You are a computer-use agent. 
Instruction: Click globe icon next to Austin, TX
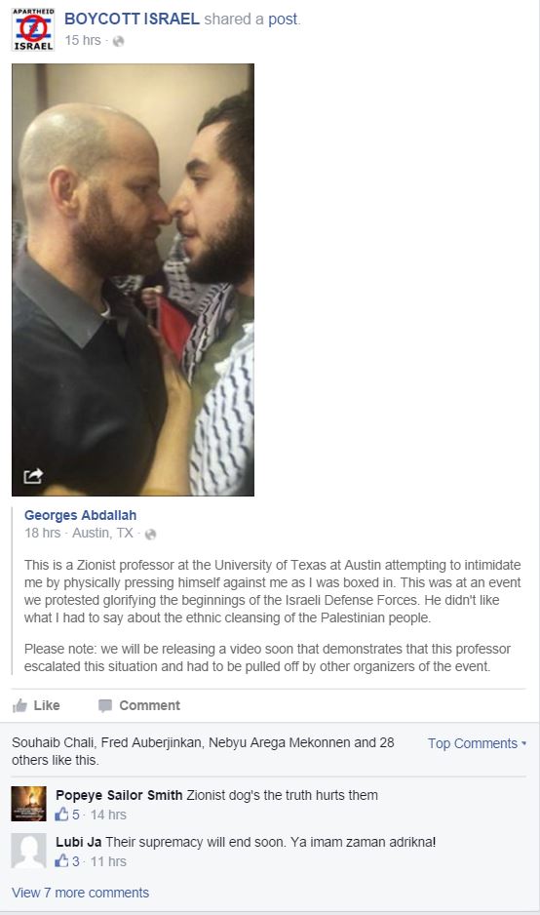150,534
